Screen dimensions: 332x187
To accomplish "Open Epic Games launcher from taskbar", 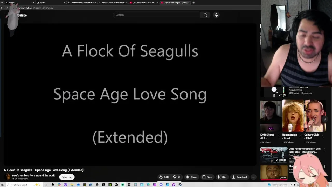I will coord(129,185).
